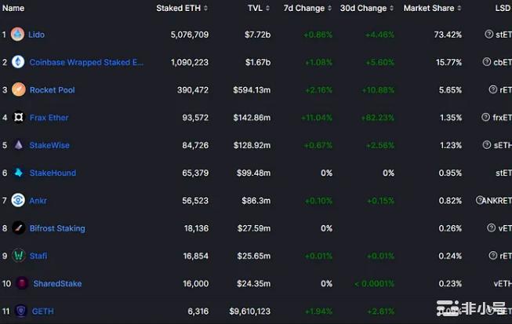The image size is (512, 324).
Task: Click the GETH shield logo icon
Action: click(20, 311)
